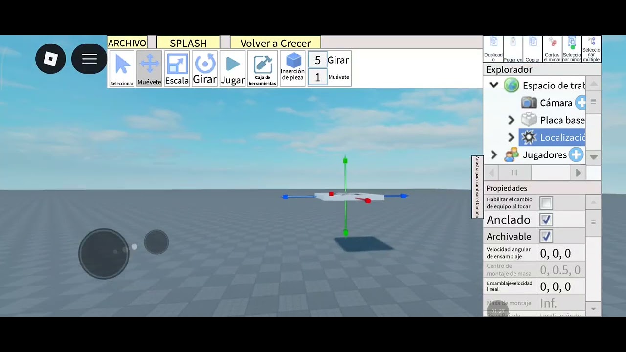The image size is (626, 352).
Task: Open the SPLASH tab
Action: point(188,43)
